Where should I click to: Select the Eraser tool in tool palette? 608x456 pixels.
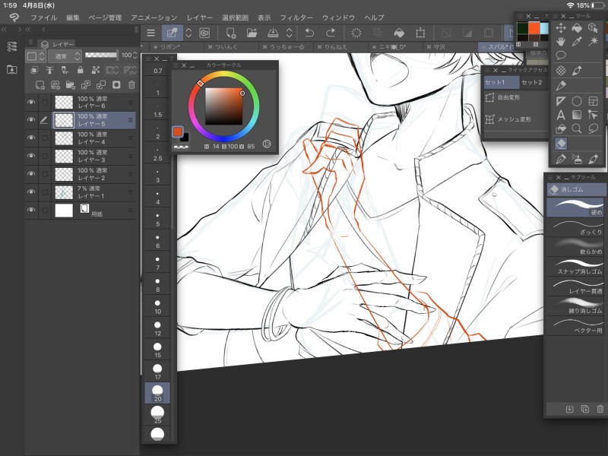(560, 143)
